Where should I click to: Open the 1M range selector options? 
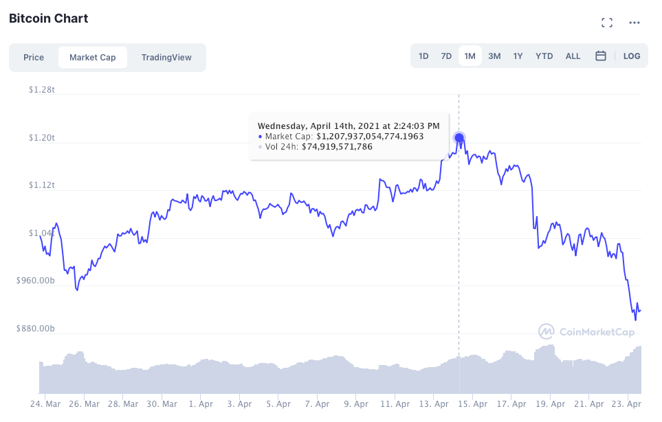pos(470,56)
